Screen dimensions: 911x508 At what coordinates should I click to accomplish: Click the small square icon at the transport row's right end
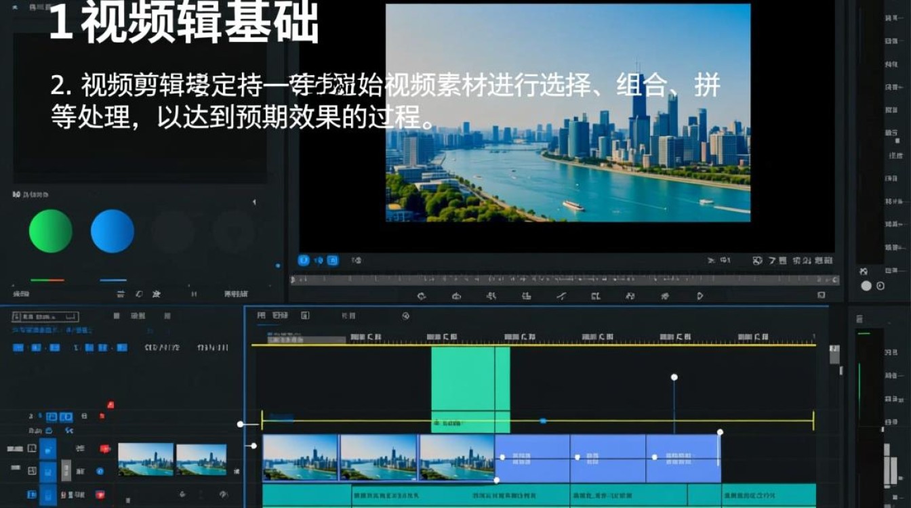(x=822, y=295)
